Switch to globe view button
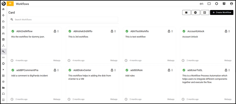This screenshot has height=104, width=236. click(x=195, y=13)
